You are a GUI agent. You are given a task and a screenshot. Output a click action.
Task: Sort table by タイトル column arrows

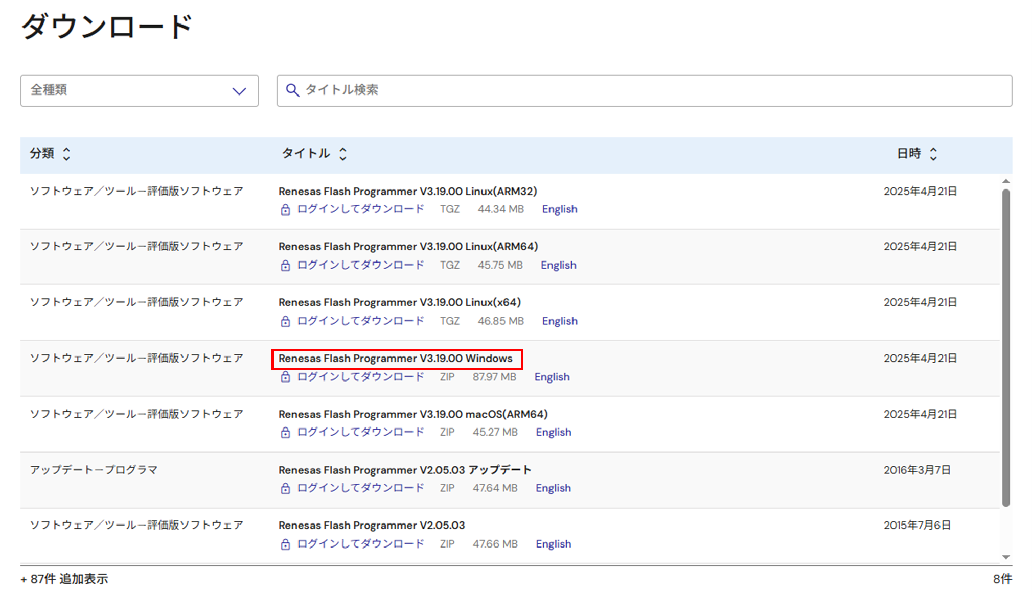(x=343, y=154)
